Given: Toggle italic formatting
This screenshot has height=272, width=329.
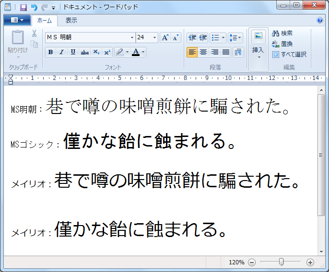Looking at the screenshot, I should 61,52.
